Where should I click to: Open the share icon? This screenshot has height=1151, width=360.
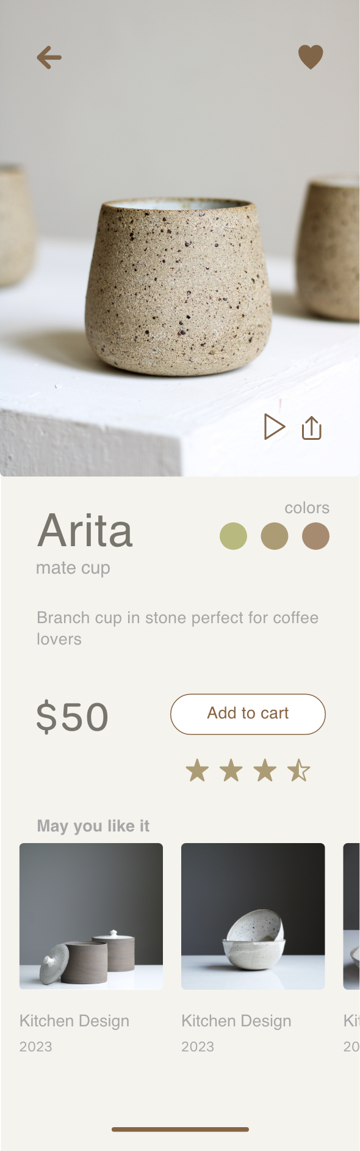[x=312, y=428]
